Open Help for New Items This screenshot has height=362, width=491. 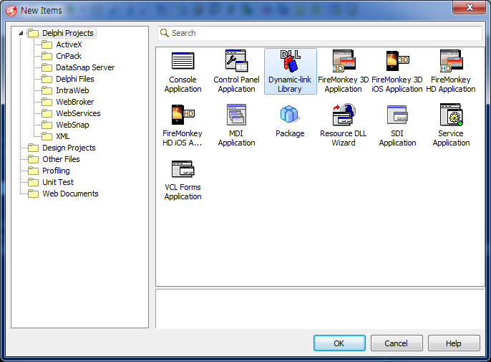point(454,343)
